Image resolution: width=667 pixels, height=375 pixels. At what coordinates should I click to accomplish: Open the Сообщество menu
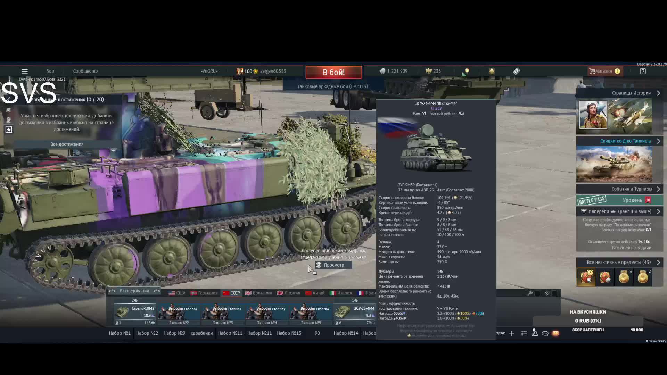(x=85, y=71)
